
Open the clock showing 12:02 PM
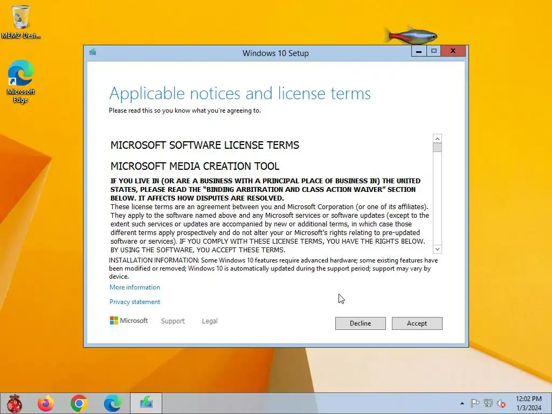coord(529,403)
